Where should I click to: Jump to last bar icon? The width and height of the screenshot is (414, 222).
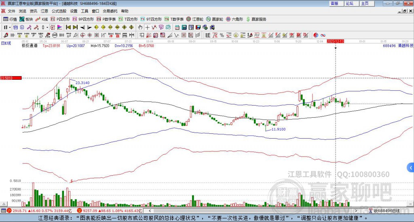click(x=75, y=27)
